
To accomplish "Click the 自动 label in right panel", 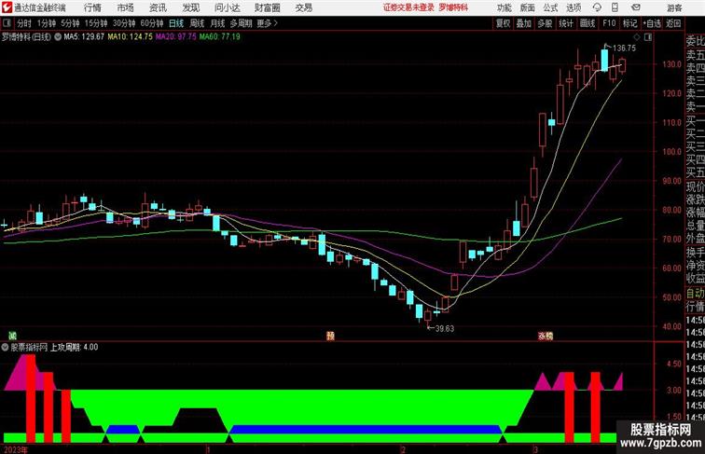I will (695, 294).
